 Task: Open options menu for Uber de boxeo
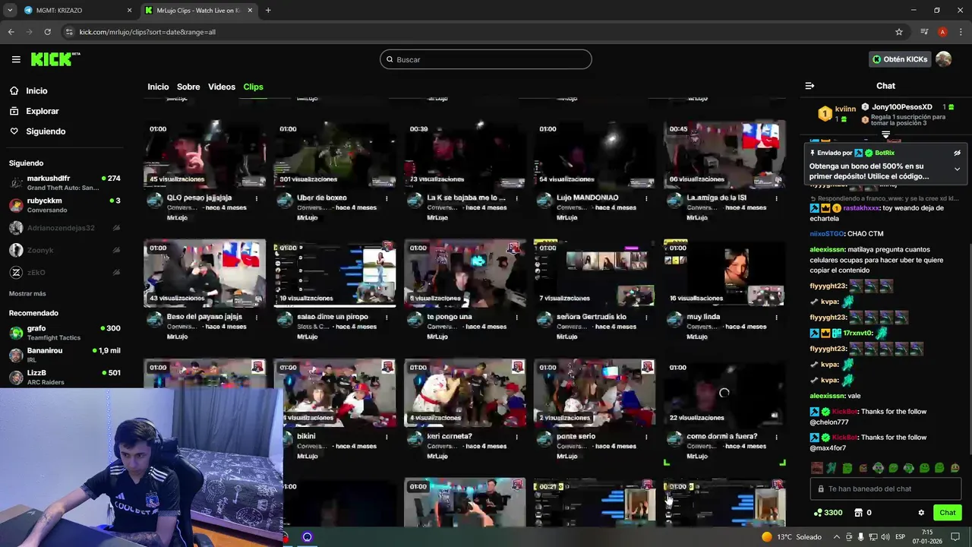pos(387,198)
